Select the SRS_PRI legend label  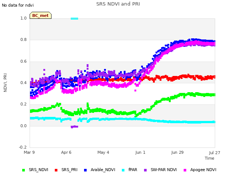[x=69, y=170]
